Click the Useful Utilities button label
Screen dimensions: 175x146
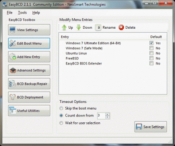(28, 111)
